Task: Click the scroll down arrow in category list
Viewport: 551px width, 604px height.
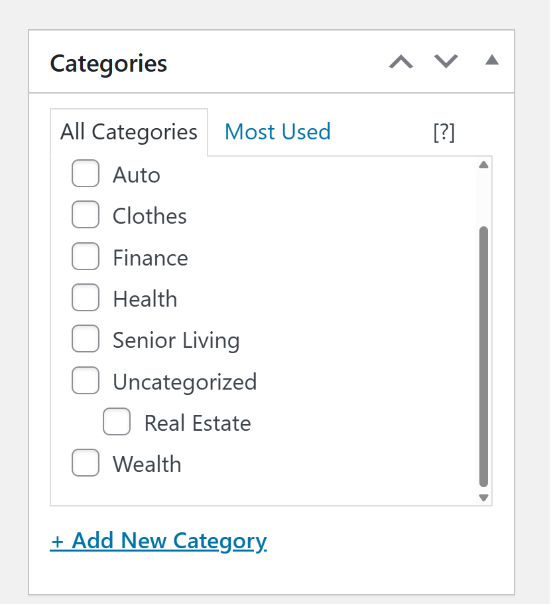Action: tap(483, 497)
